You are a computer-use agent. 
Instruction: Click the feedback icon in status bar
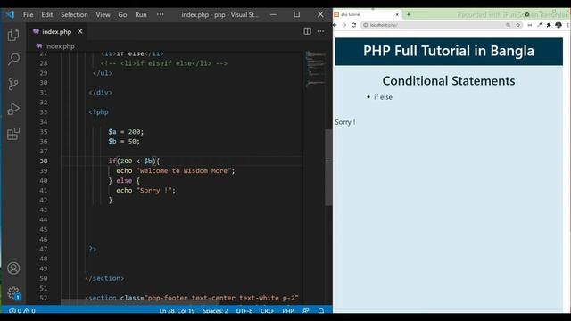pos(305,310)
